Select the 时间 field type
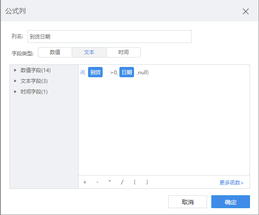 click(x=123, y=52)
